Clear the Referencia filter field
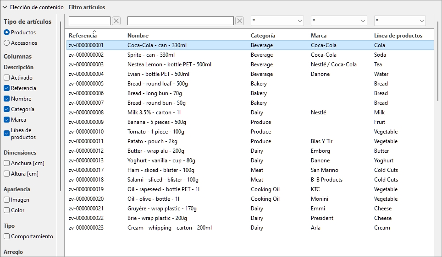The height and width of the screenshot is (257, 442). [116, 21]
